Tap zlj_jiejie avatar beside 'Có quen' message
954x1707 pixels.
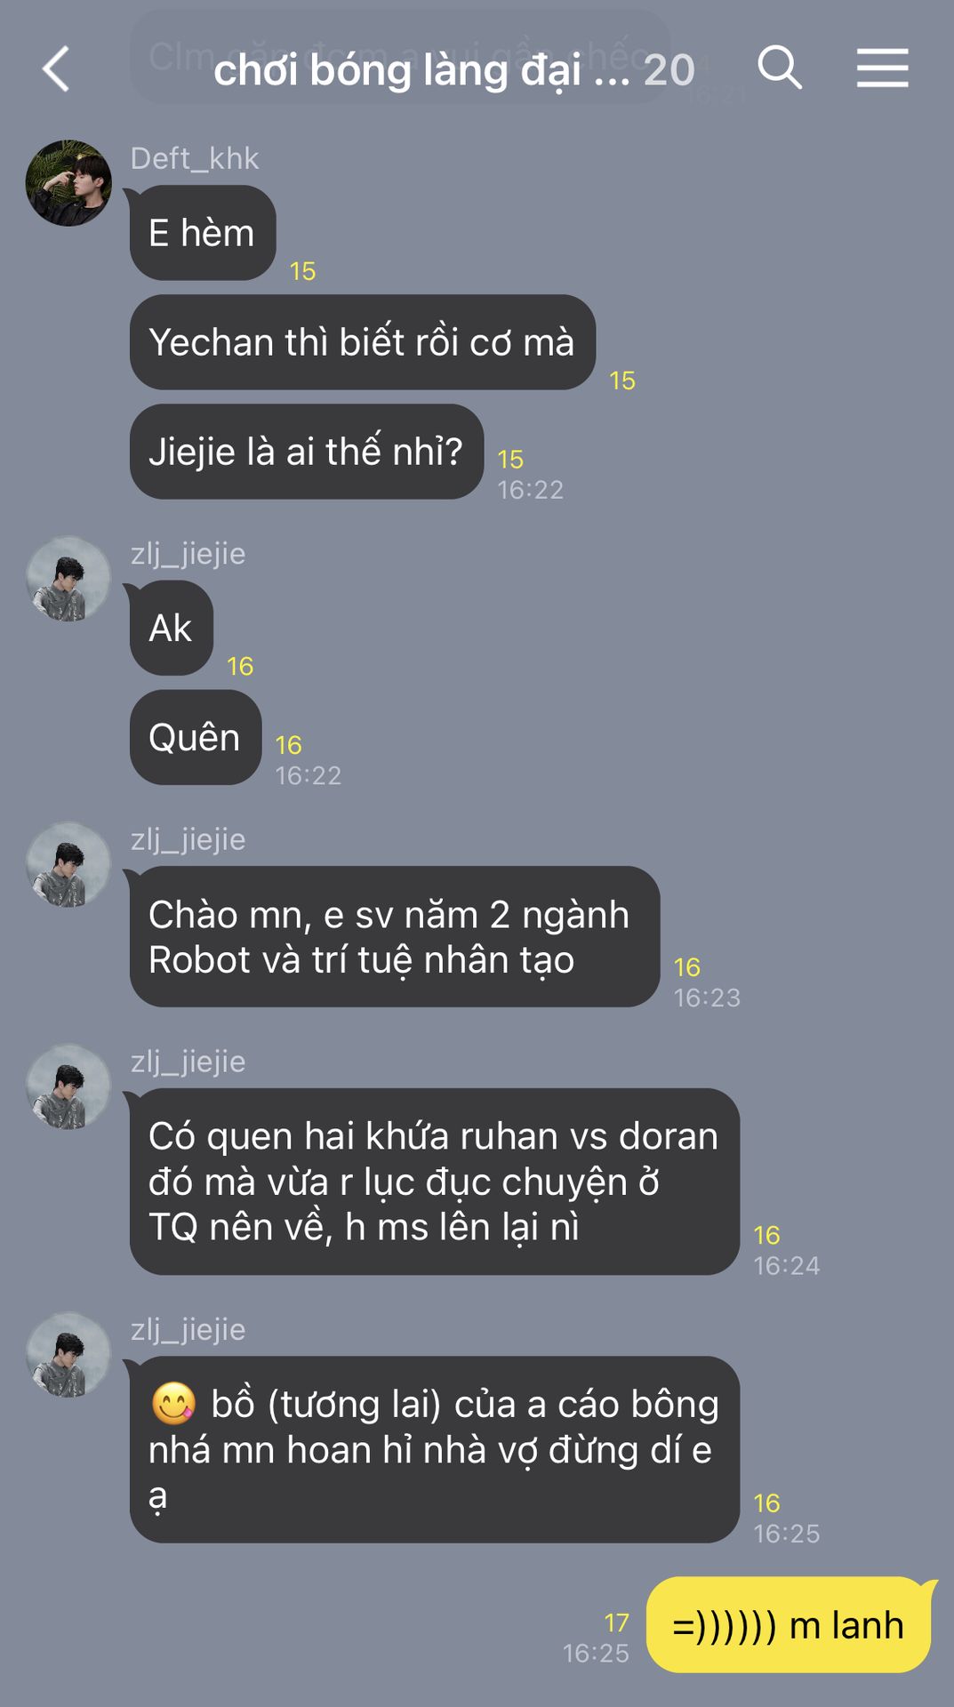[x=68, y=1086]
